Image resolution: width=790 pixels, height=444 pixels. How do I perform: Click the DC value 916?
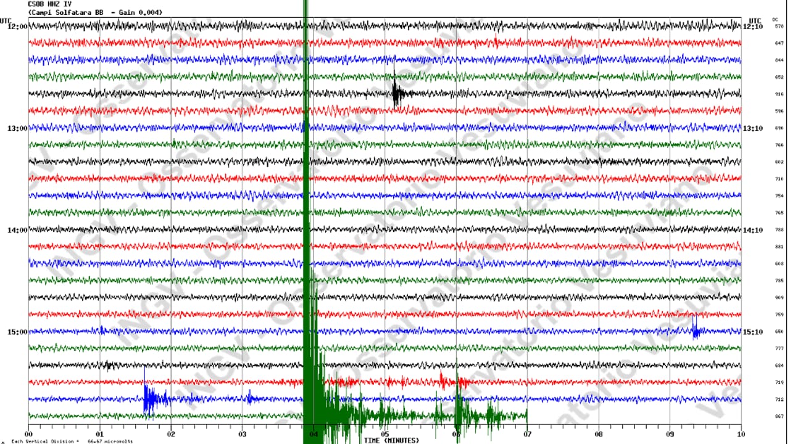[x=779, y=94]
